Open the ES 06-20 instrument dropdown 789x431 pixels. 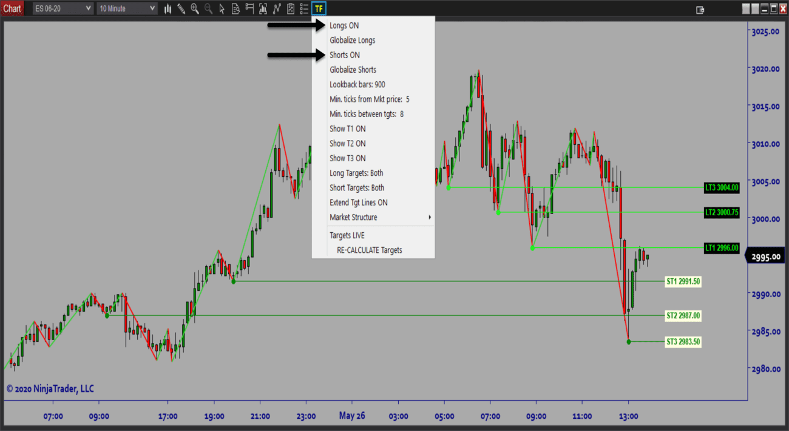click(63, 8)
